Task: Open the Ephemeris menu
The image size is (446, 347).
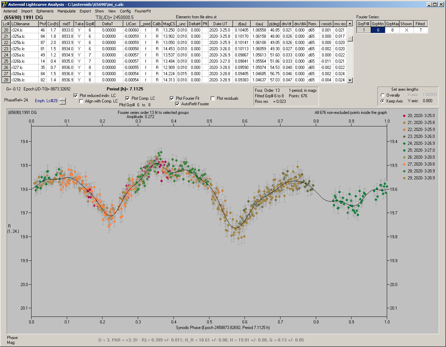Action: (45, 11)
